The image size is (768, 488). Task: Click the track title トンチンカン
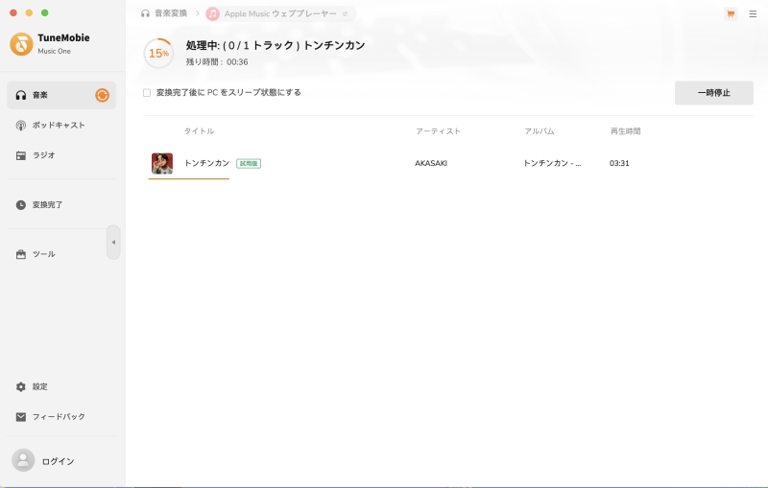206,163
